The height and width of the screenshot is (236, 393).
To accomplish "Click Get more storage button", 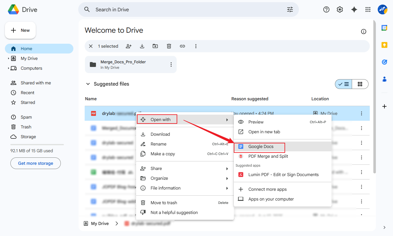I will (35, 163).
